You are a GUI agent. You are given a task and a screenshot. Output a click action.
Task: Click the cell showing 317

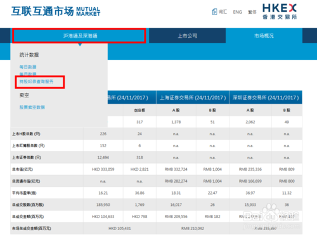(x=139, y=122)
